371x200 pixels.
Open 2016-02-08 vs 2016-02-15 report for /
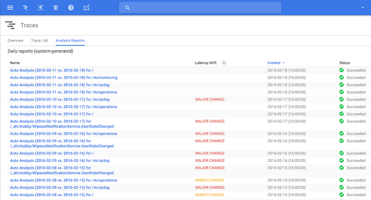[52, 195]
